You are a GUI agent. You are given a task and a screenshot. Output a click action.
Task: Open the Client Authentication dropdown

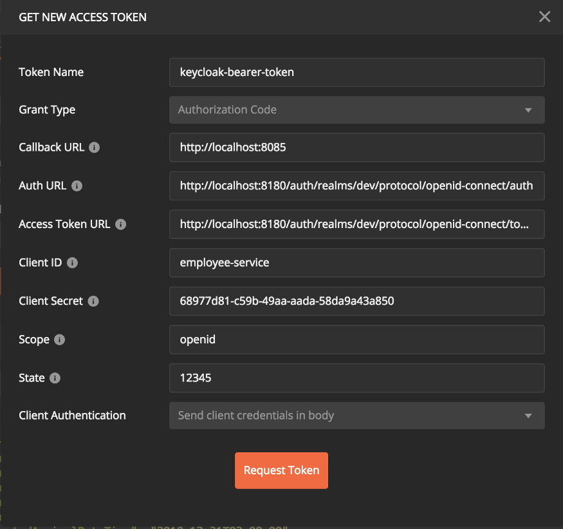pos(356,416)
